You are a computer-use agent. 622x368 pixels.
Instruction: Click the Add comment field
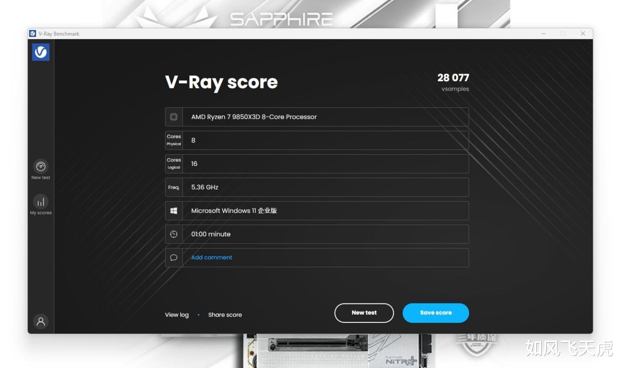tap(317, 258)
